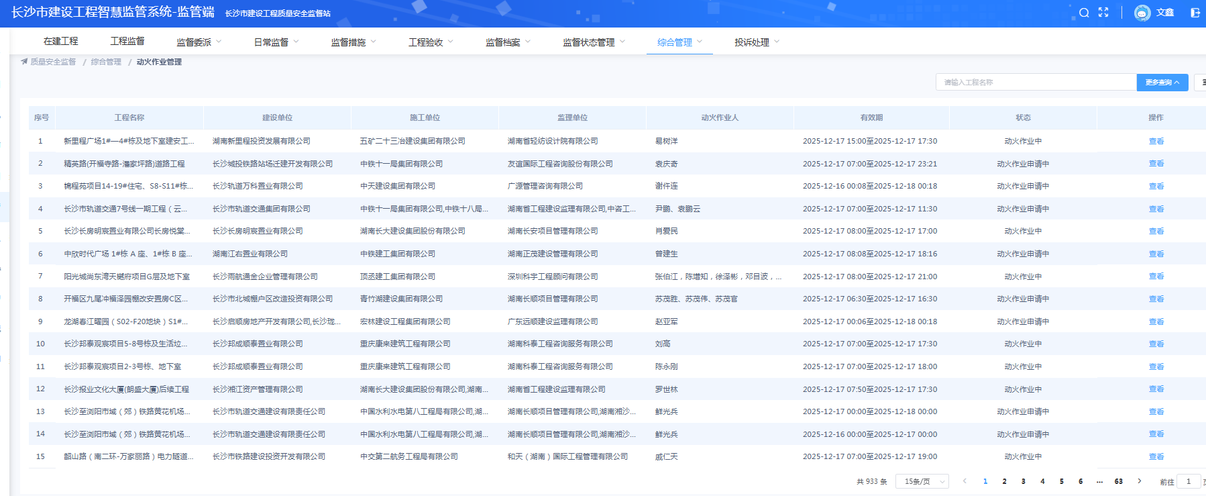1206x496 pixels.
Task: Go to page 63 in pagination
Action: (x=1118, y=481)
